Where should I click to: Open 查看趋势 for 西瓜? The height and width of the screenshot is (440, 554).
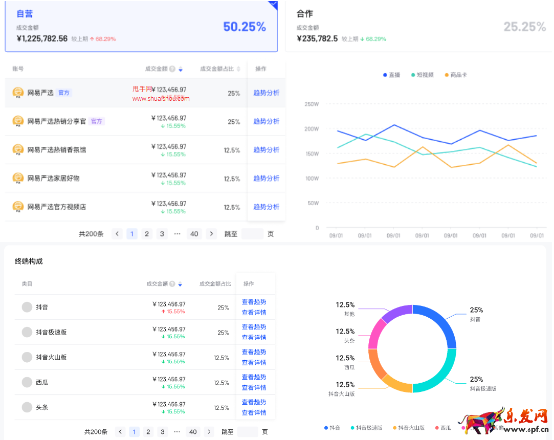(254, 377)
